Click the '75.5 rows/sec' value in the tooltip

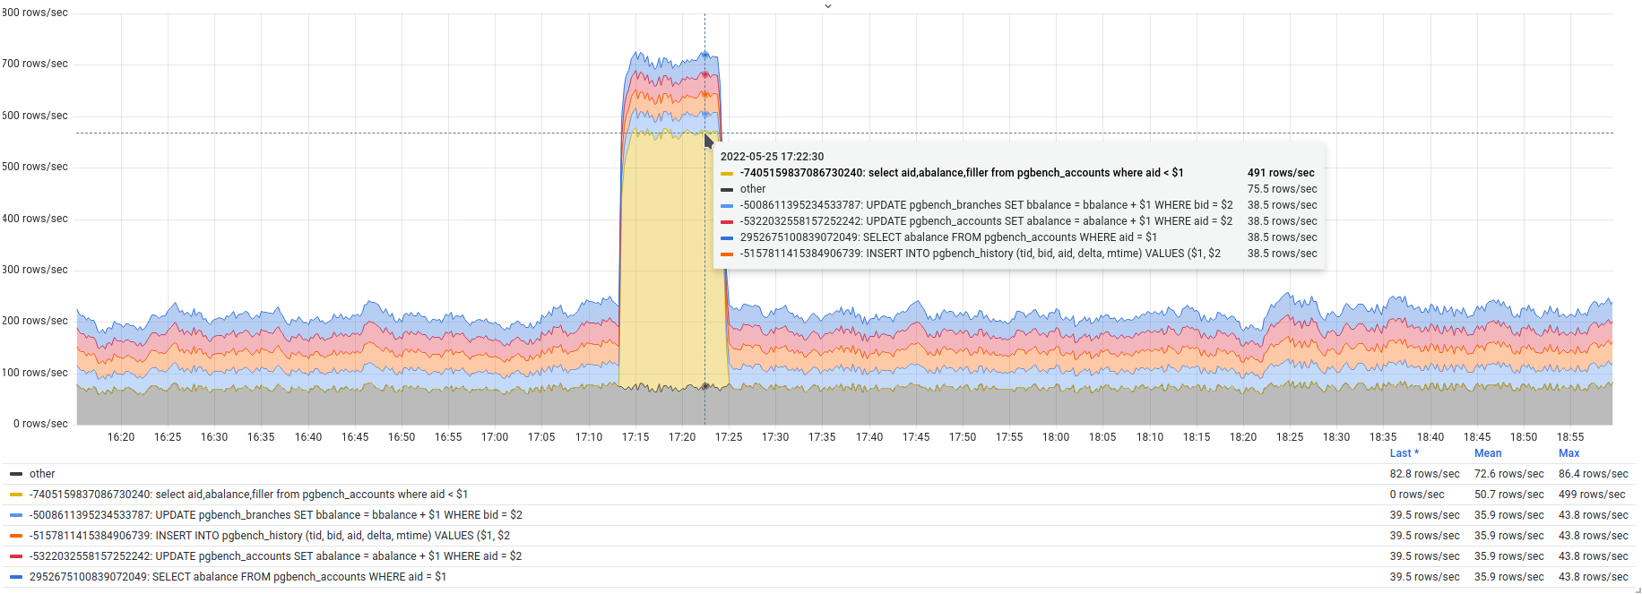click(1283, 189)
